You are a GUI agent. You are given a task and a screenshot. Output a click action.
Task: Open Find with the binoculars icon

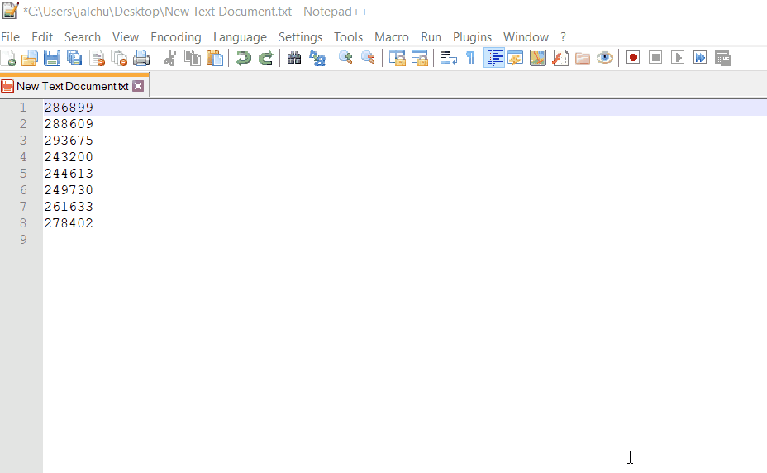tap(294, 58)
